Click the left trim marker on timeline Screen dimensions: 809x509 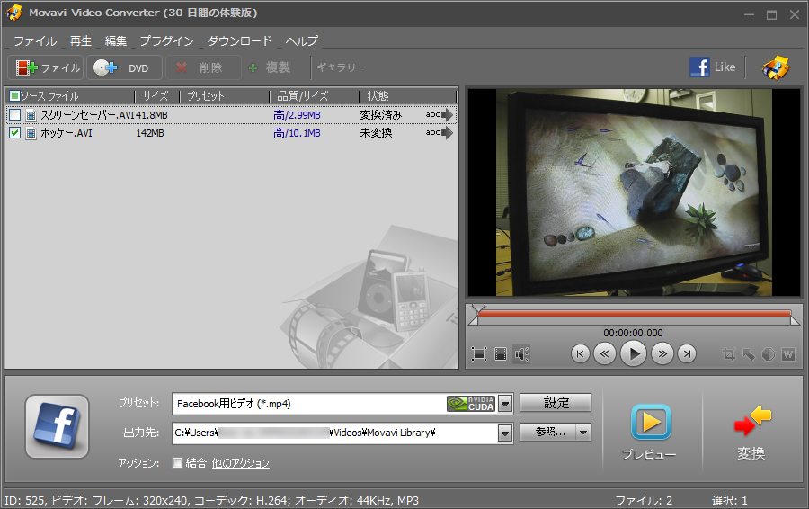click(x=473, y=320)
